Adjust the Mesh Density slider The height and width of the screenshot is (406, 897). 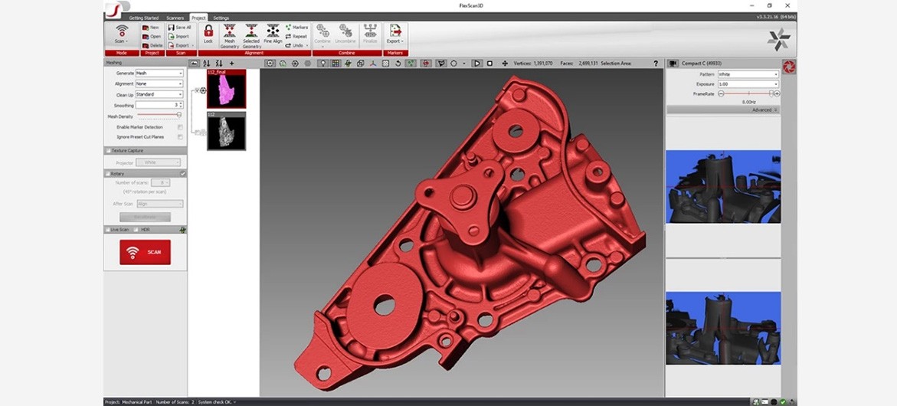tap(179, 115)
